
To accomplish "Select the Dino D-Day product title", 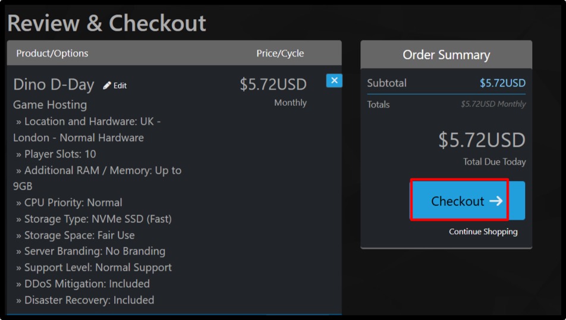I will (x=54, y=84).
